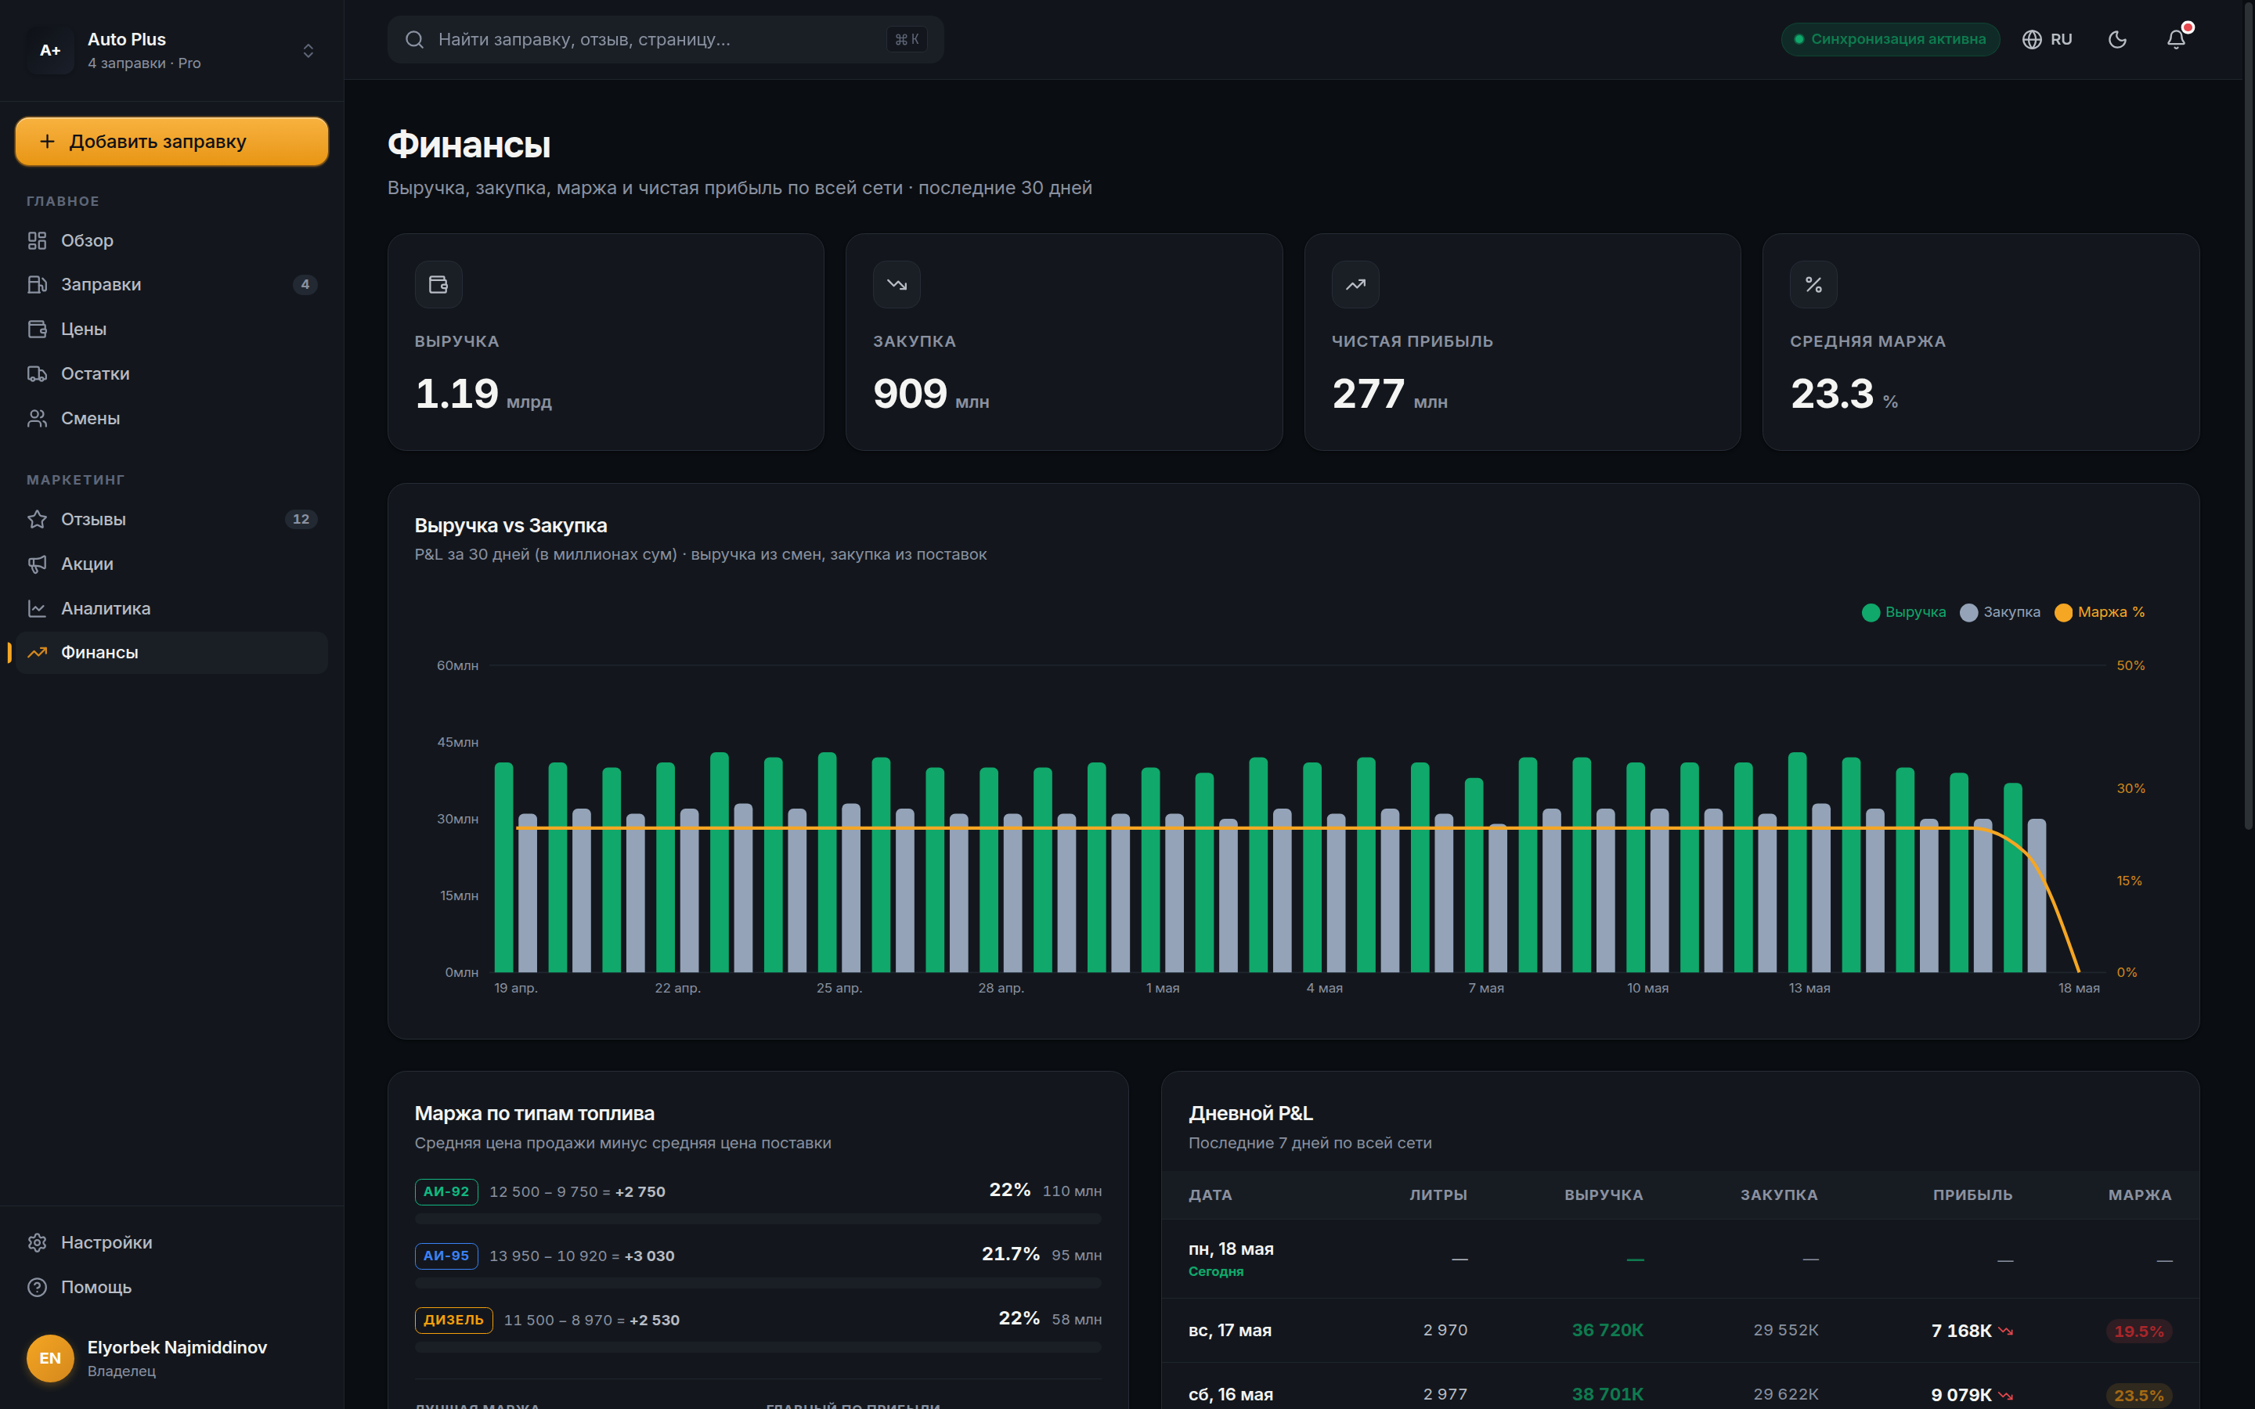
Task: Click Синхронизация активна status badge
Action: click(1889, 39)
